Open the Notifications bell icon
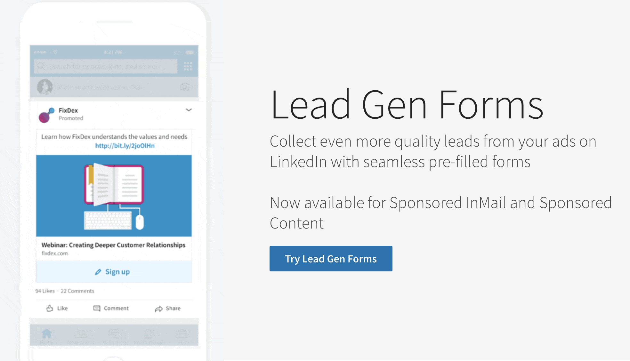630x361 pixels. pyautogui.click(x=148, y=334)
